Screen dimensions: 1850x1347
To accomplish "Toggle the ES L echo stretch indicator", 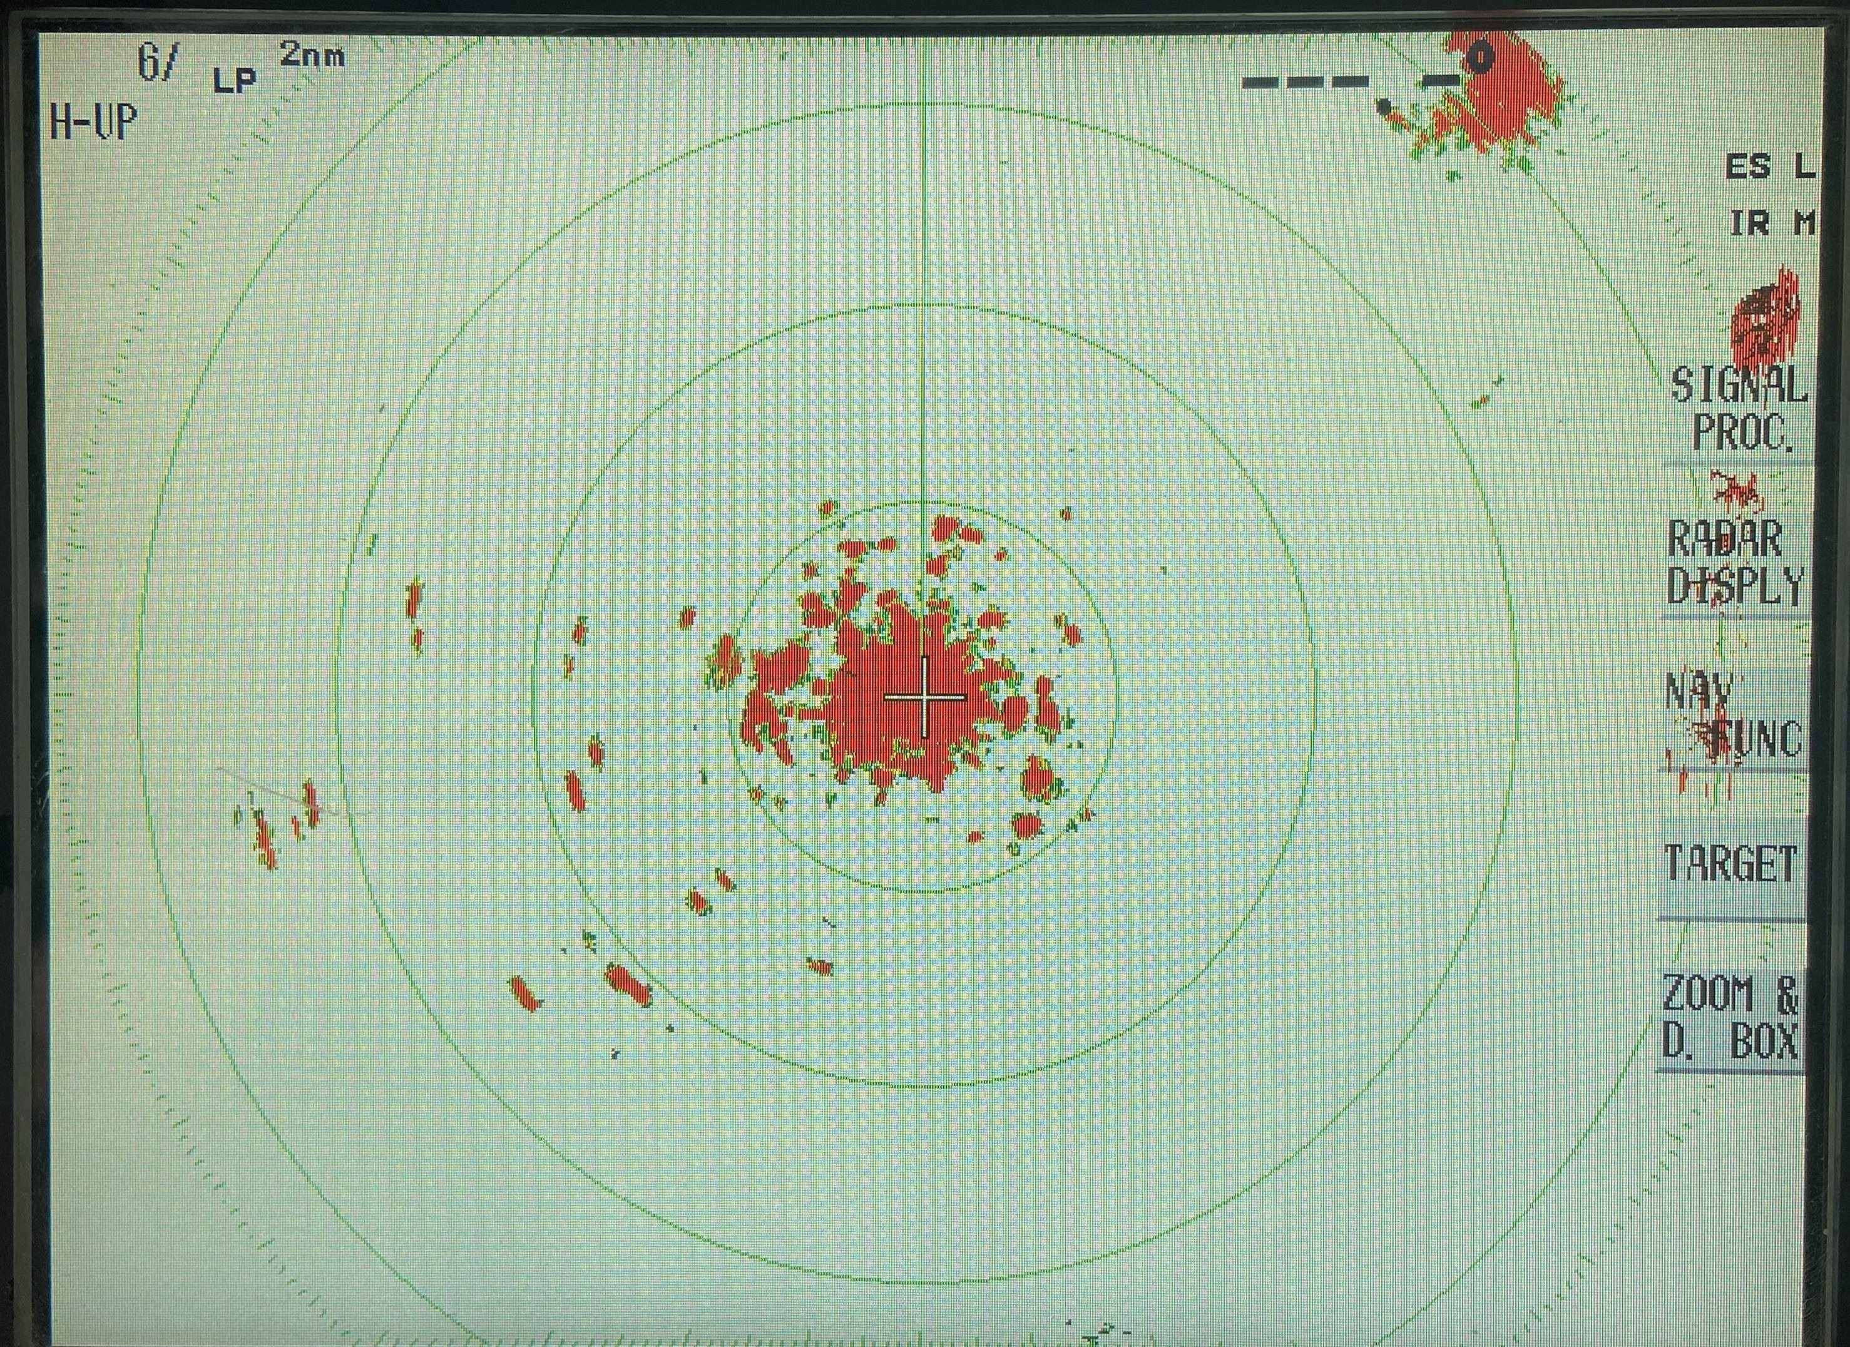I will coord(1769,167).
